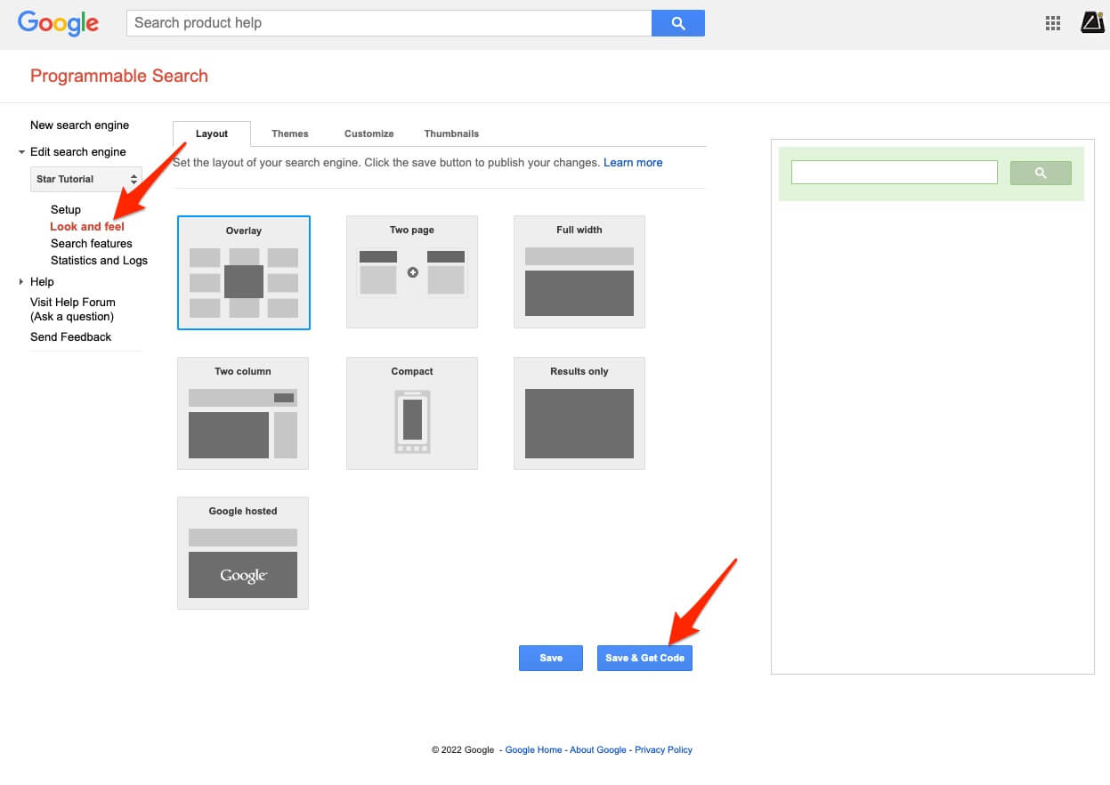Click the search engine product icon top right
1110x785 pixels.
point(1092,23)
